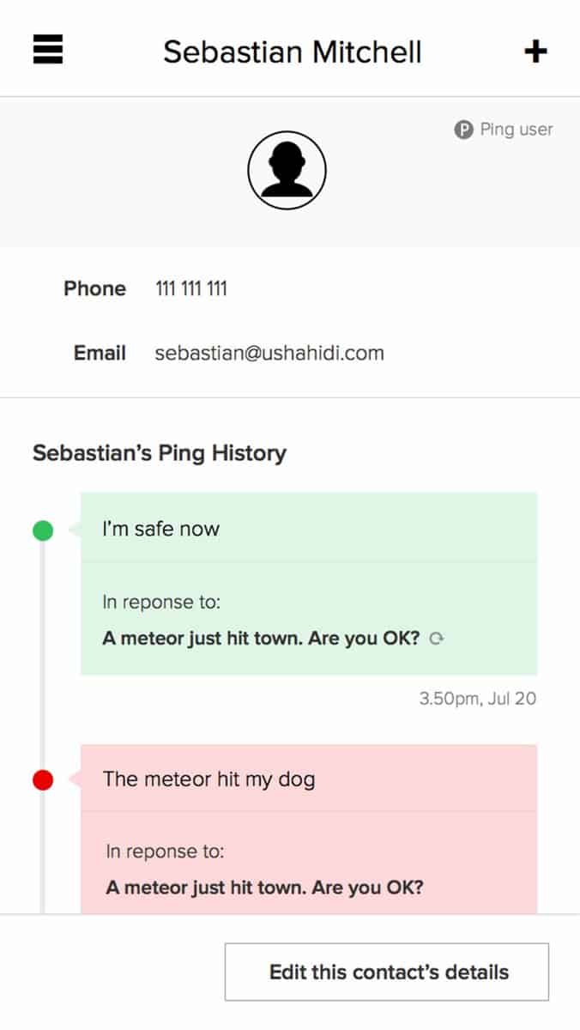Click green card's meteor ping question

pos(261,639)
